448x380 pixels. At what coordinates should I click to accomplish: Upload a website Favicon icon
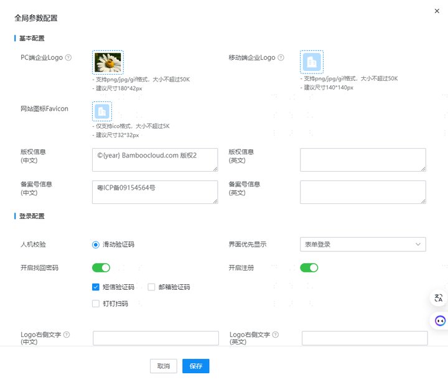pyautogui.click(x=102, y=111)
